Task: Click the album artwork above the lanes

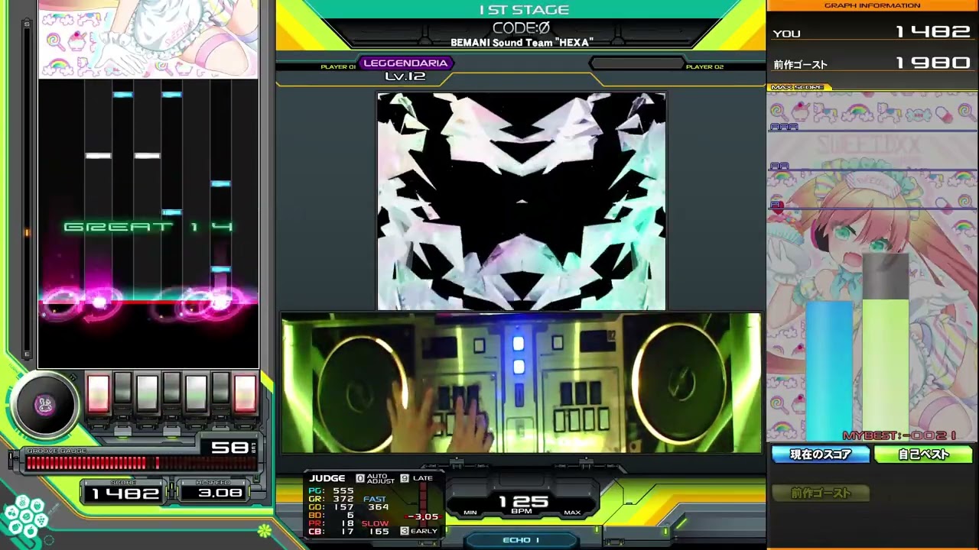Action: pos(148,38)
